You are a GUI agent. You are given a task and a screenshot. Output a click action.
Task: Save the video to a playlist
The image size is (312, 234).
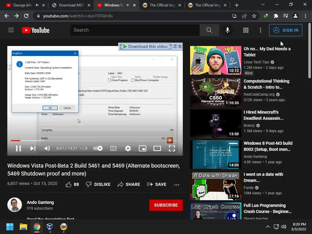pyautogui.click(x=156, y=184)
